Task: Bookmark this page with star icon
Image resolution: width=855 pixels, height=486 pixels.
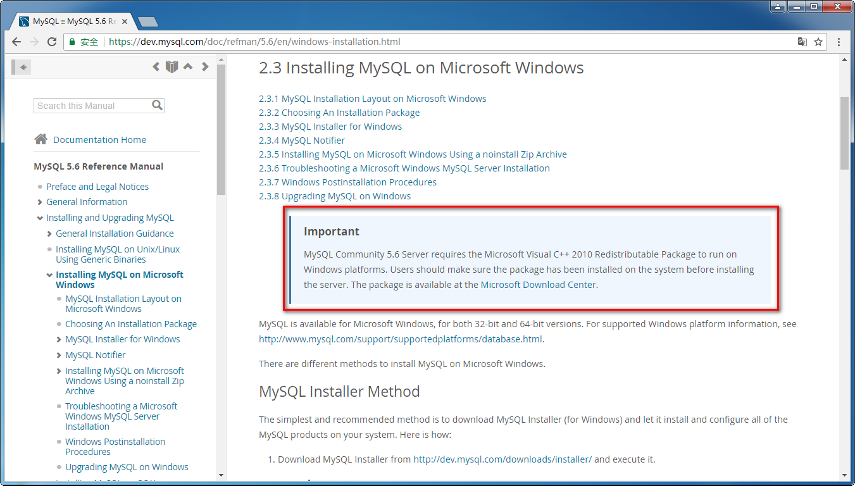Action: pos(818,42)
